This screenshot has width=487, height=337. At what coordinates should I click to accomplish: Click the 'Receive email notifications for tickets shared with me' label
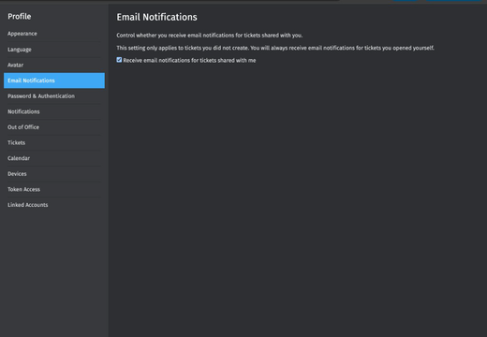pos(189,61)
